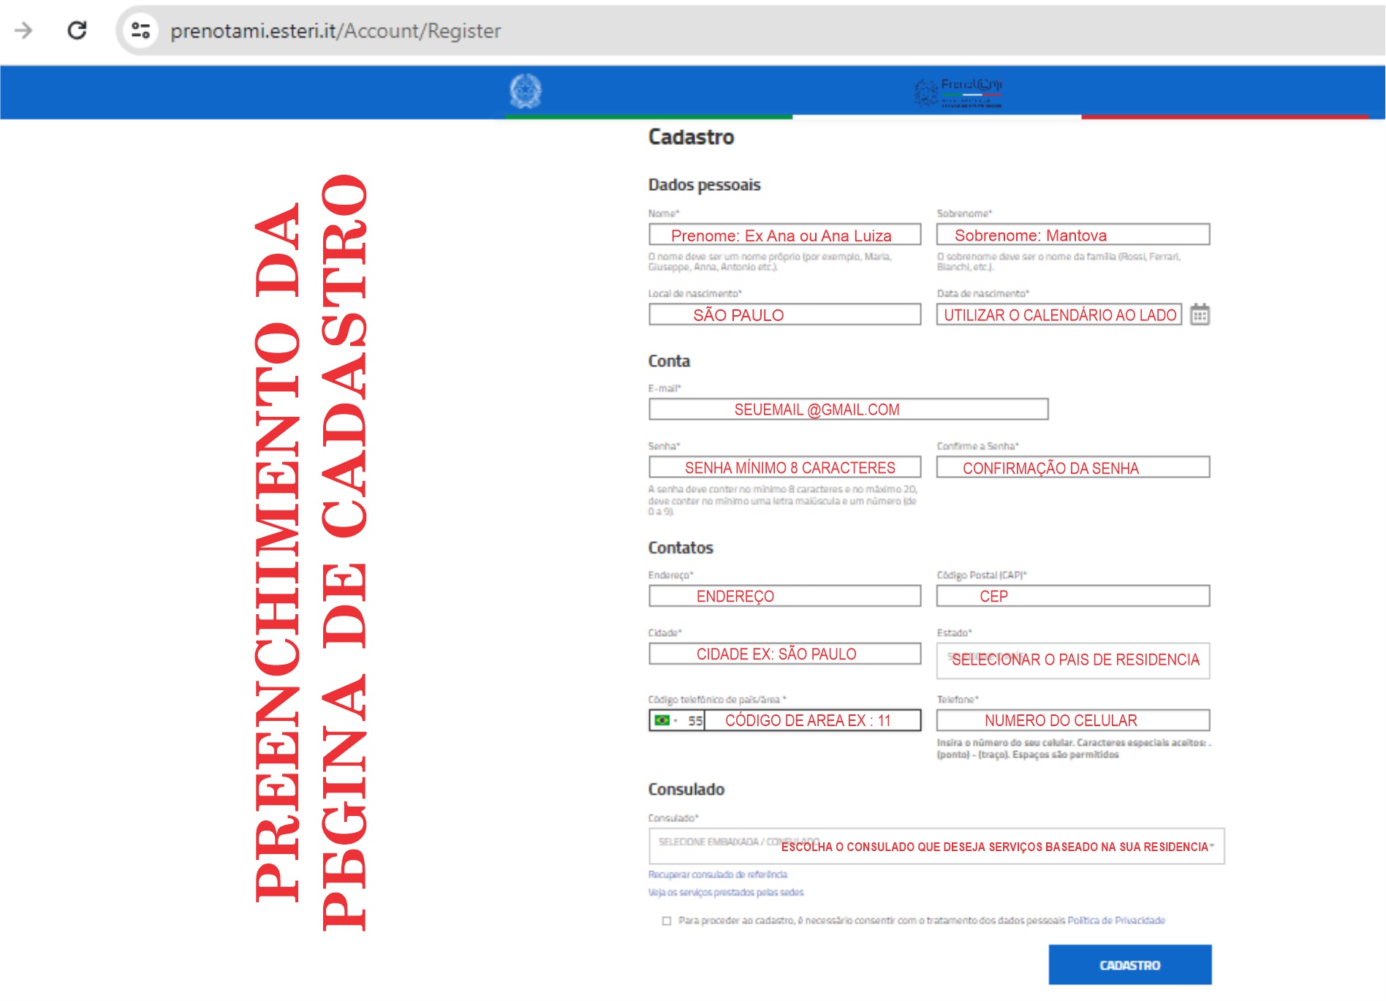Click the CADASTRO submit button
Image resolution: width=1386 pixels, height=1001 pixels.
click(x=1130, y=965)
